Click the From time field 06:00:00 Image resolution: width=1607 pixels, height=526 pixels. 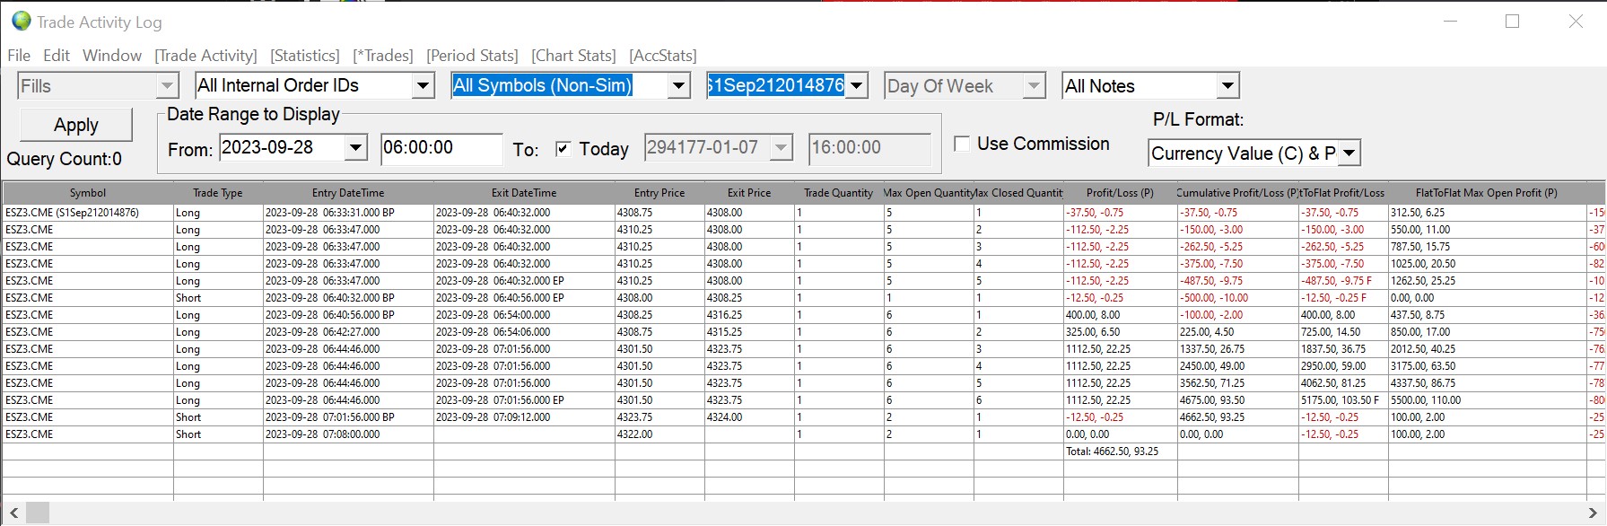(x=441, y=148)
